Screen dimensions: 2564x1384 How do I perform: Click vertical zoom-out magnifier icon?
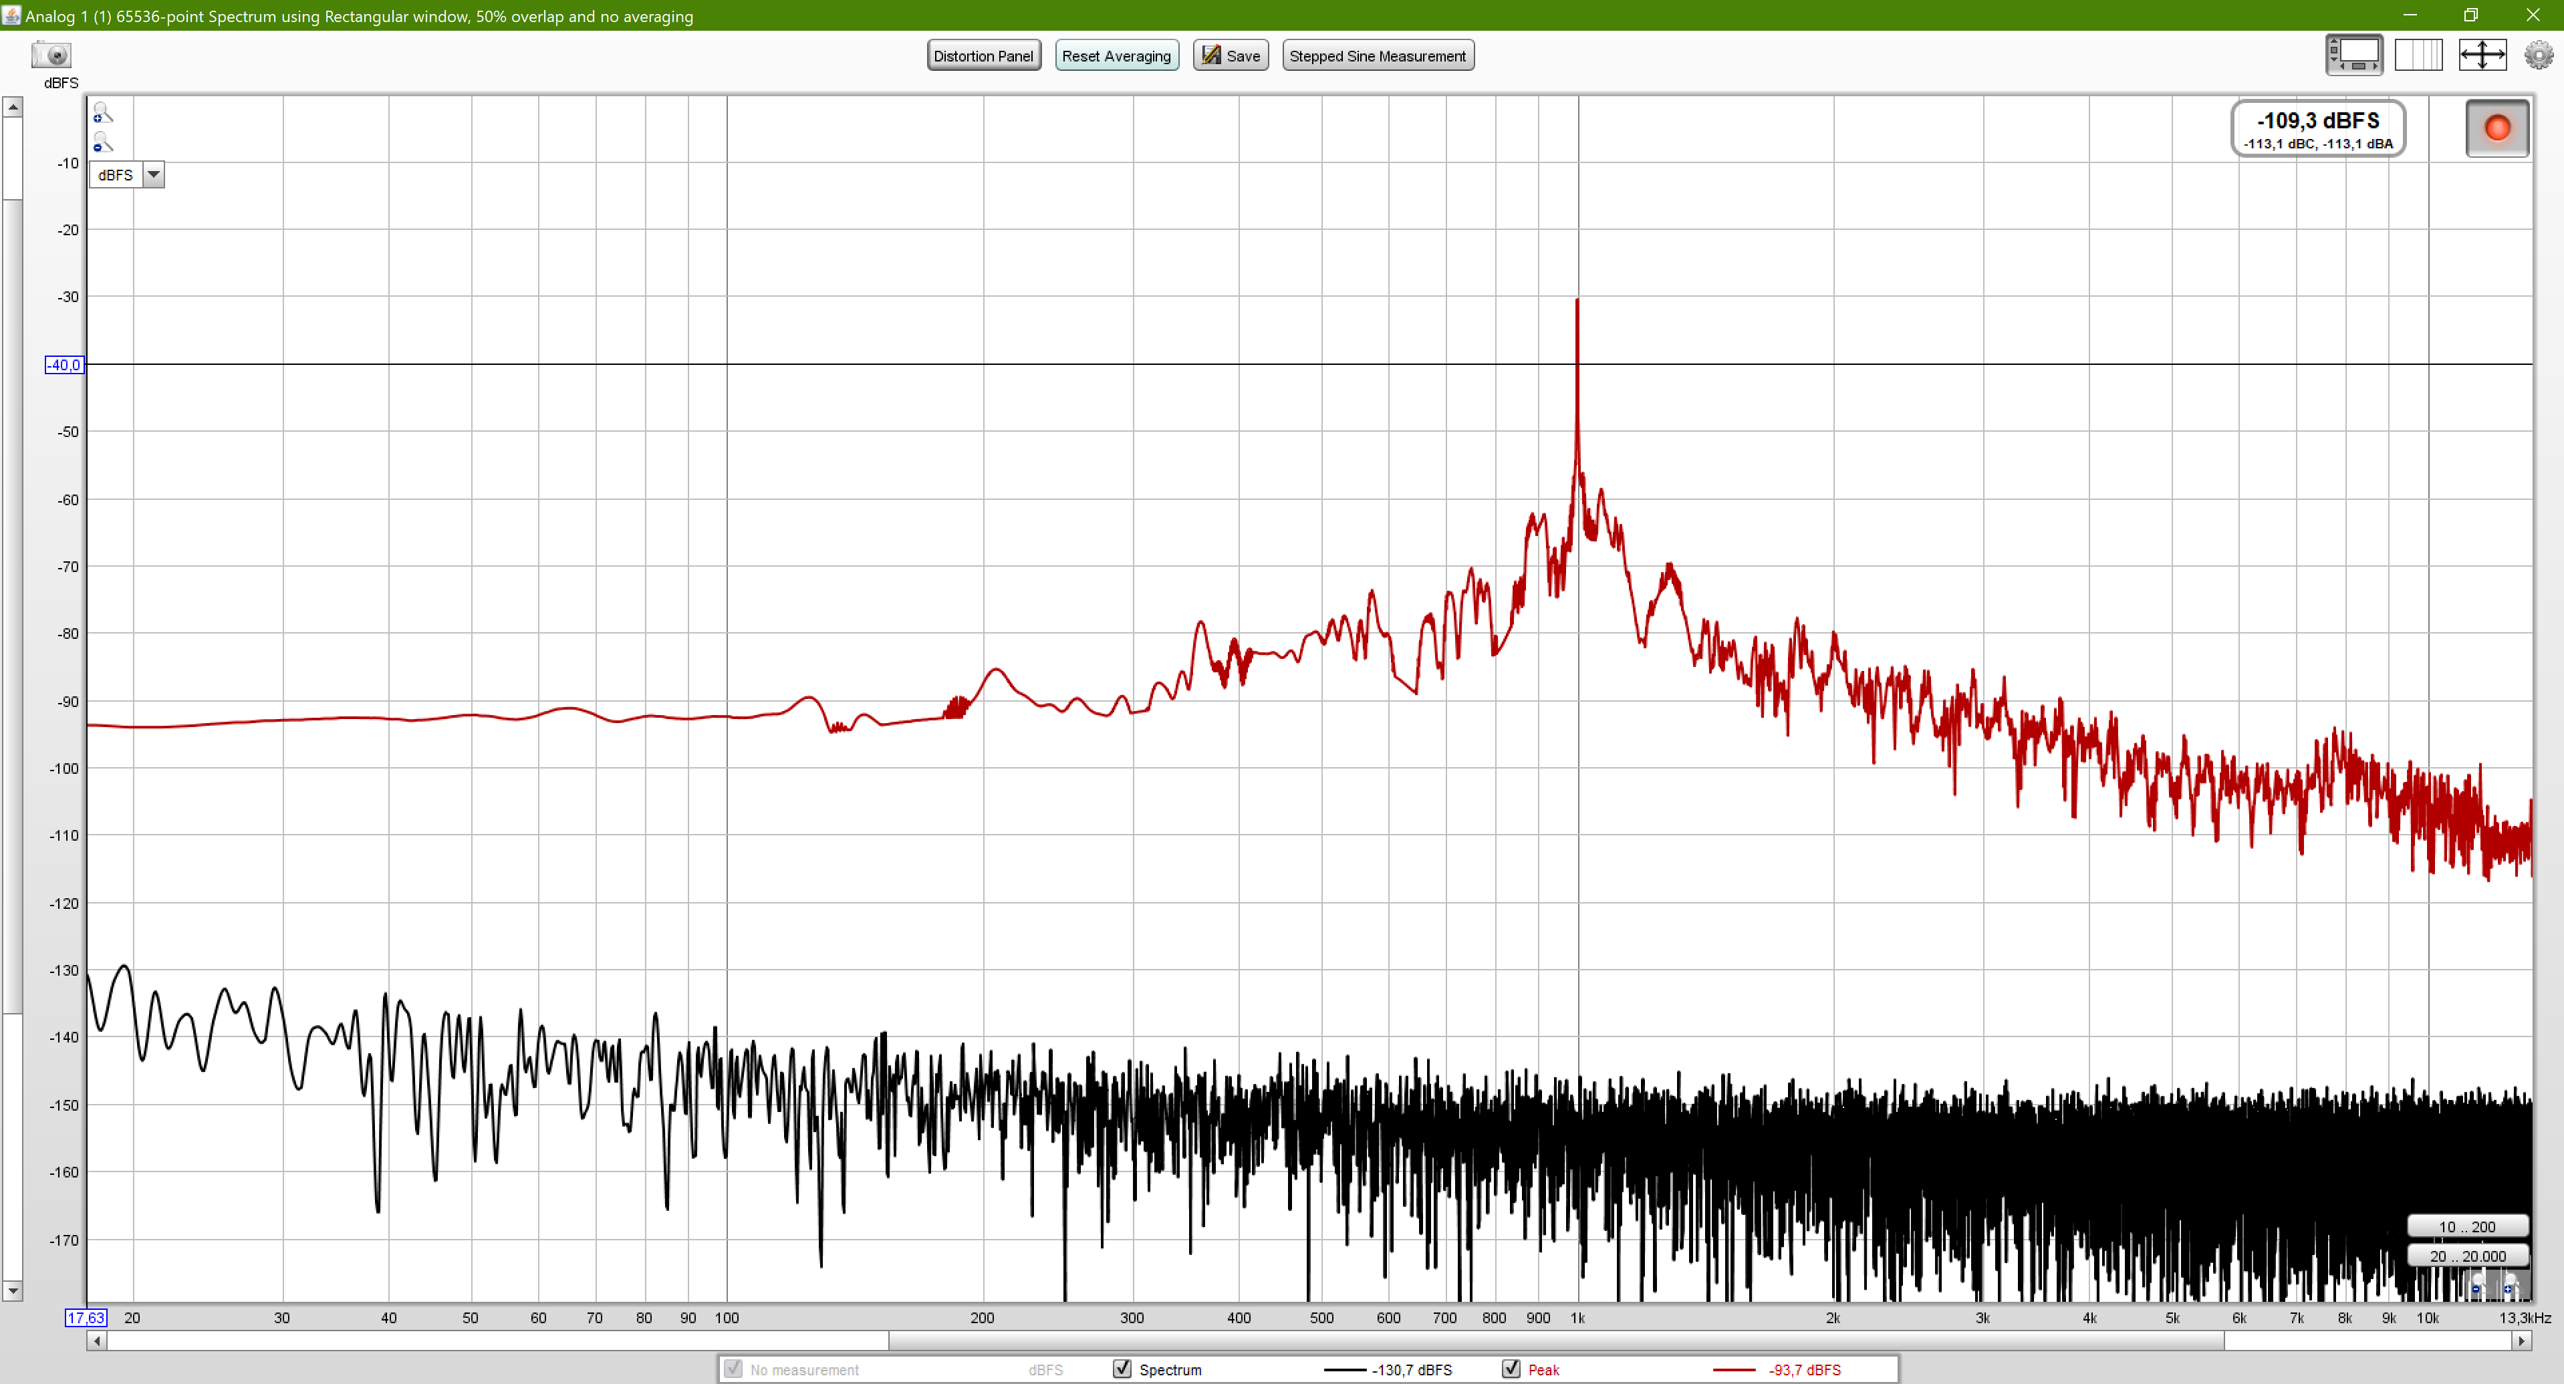click(102, 142)
